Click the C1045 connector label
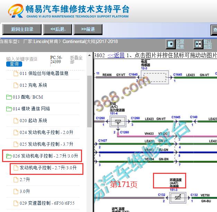 pos(176,117)
